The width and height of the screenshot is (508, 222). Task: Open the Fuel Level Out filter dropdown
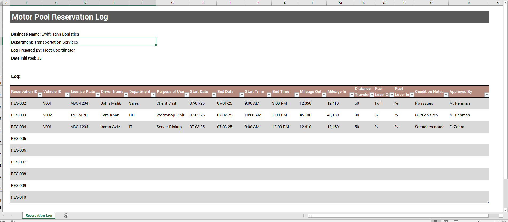coord(392,95)
